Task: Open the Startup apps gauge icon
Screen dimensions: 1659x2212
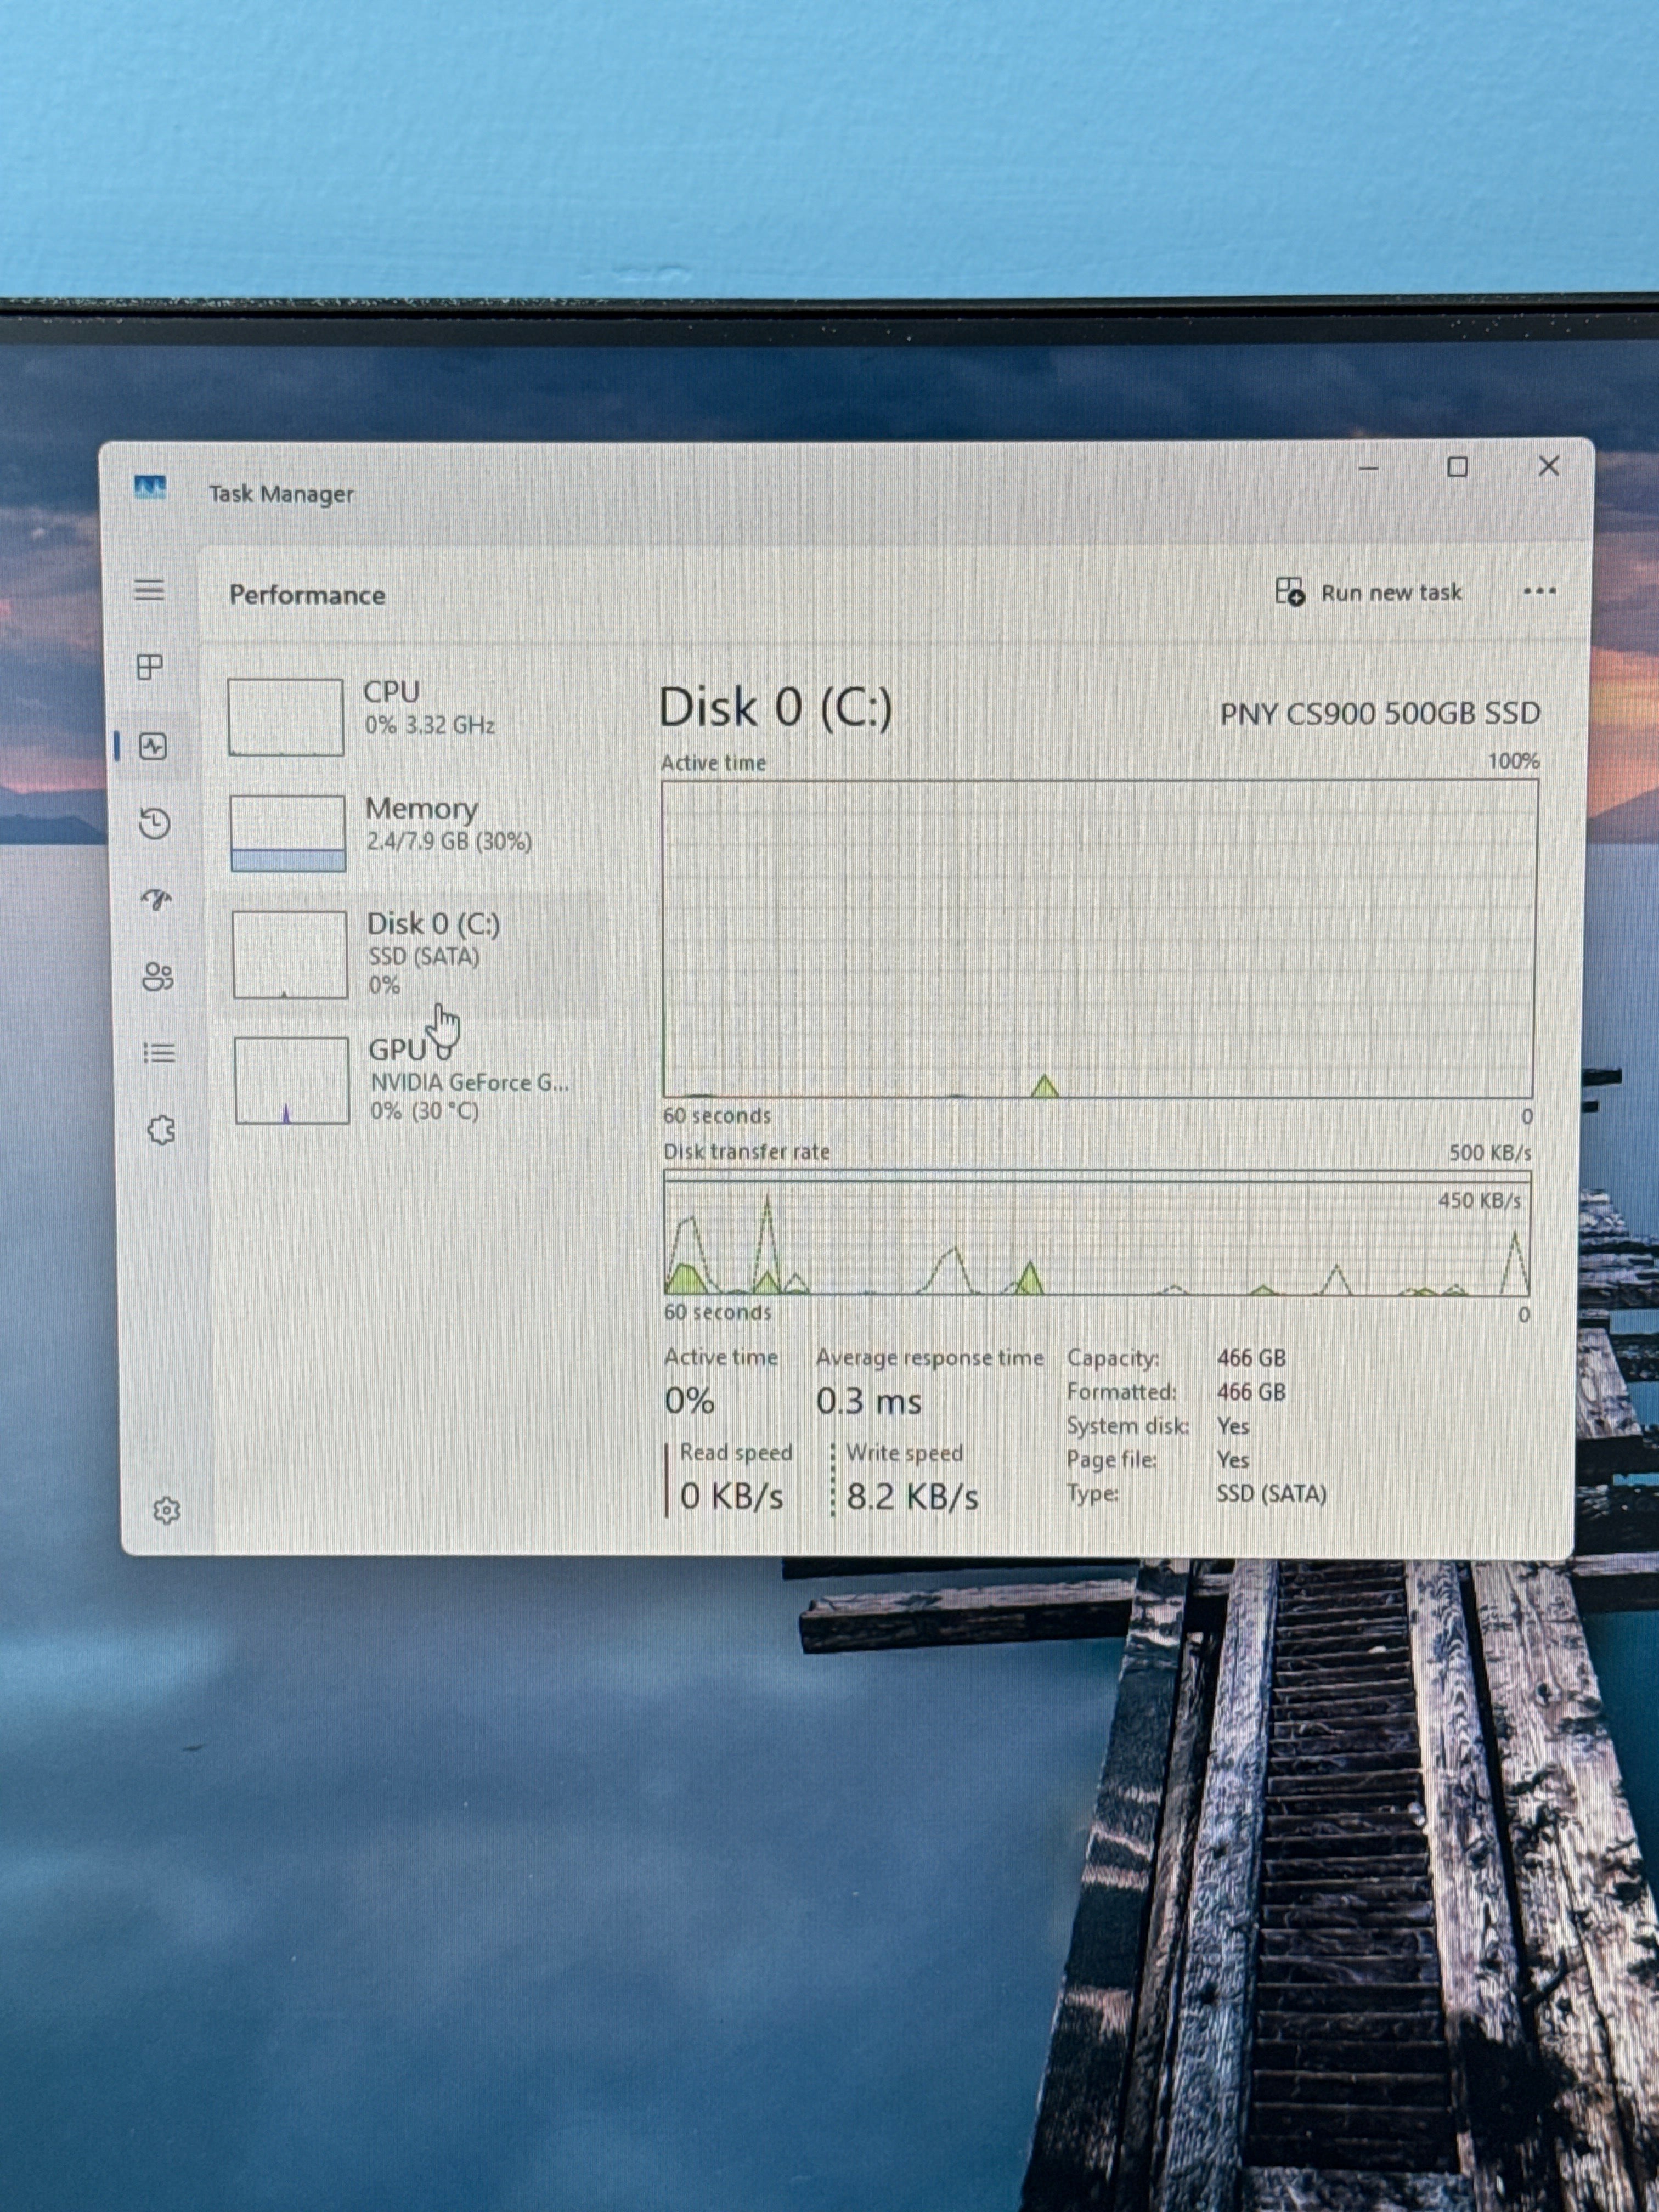Action: point(156,900)
